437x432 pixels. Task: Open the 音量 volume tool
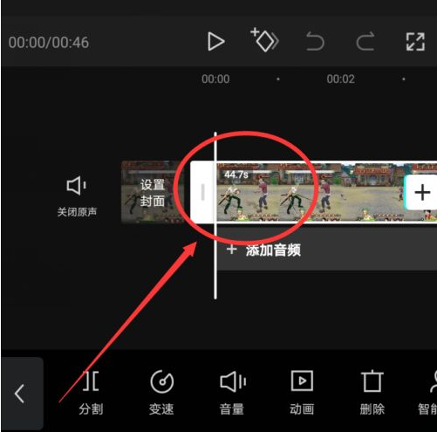[x=232, y=393]
